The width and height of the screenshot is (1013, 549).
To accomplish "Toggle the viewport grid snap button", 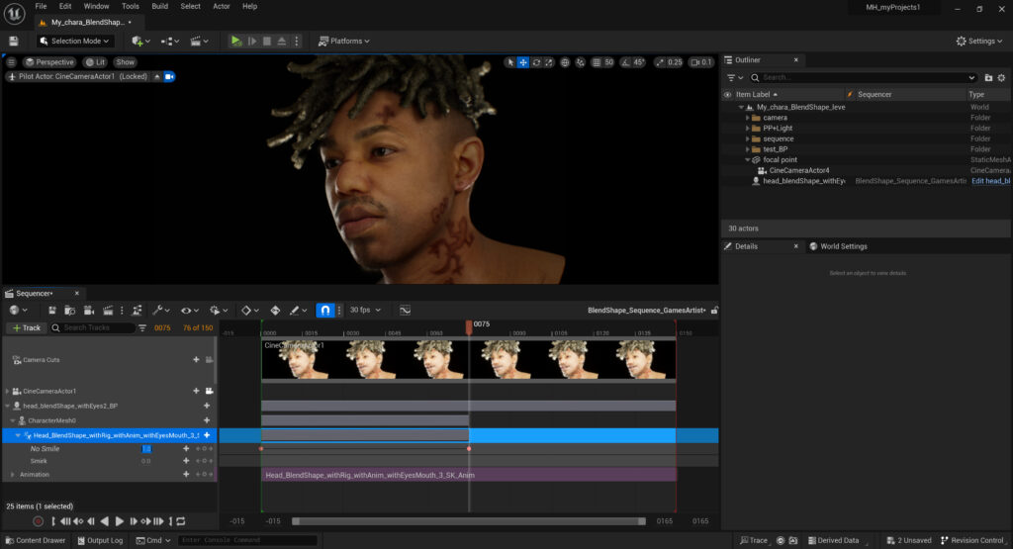I will coord(596,62).
